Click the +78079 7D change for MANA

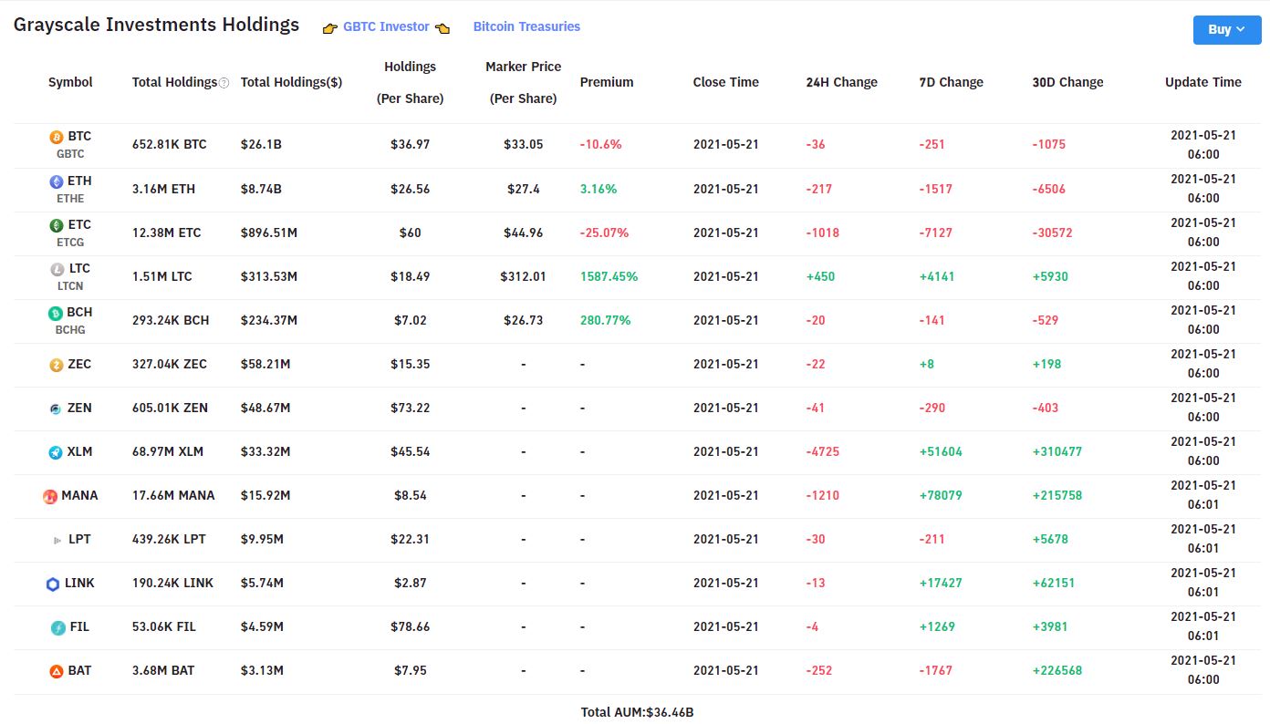pos(941,495)
